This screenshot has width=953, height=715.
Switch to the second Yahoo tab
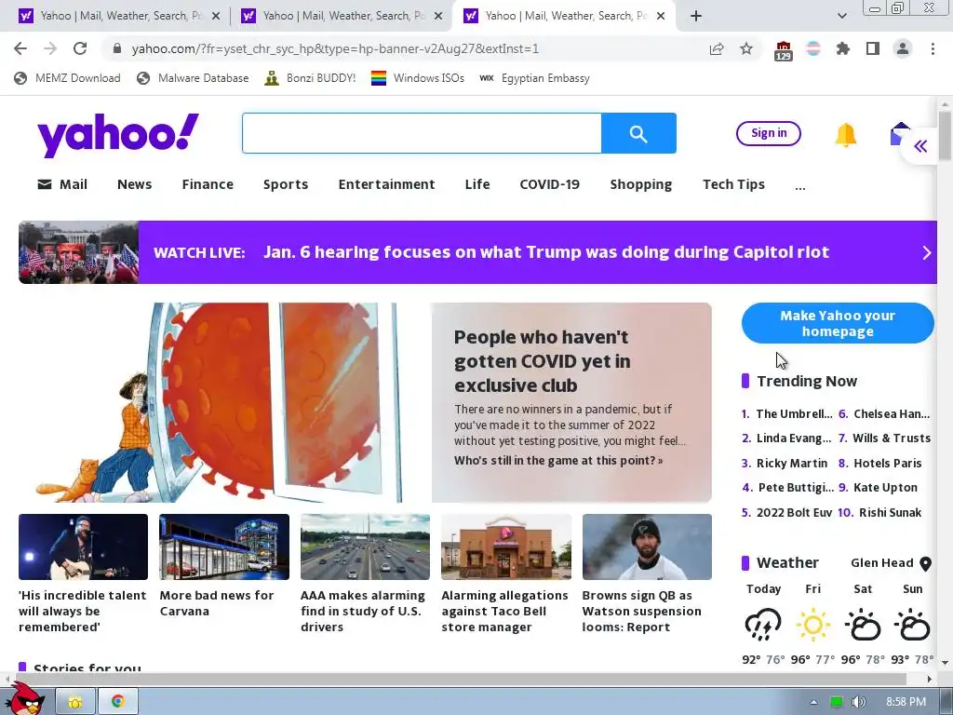point(341,16)
